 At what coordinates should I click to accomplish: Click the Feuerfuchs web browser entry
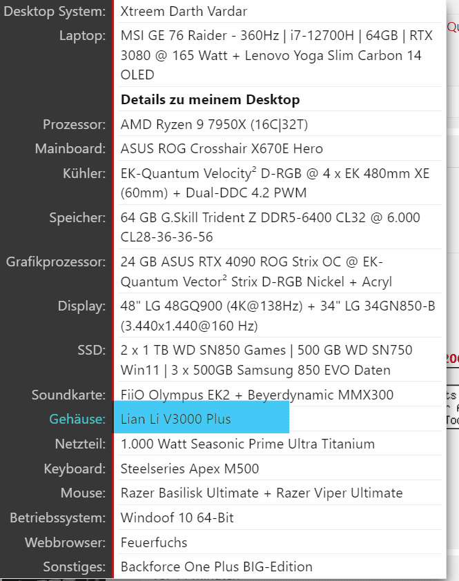[x=154, y=542]
